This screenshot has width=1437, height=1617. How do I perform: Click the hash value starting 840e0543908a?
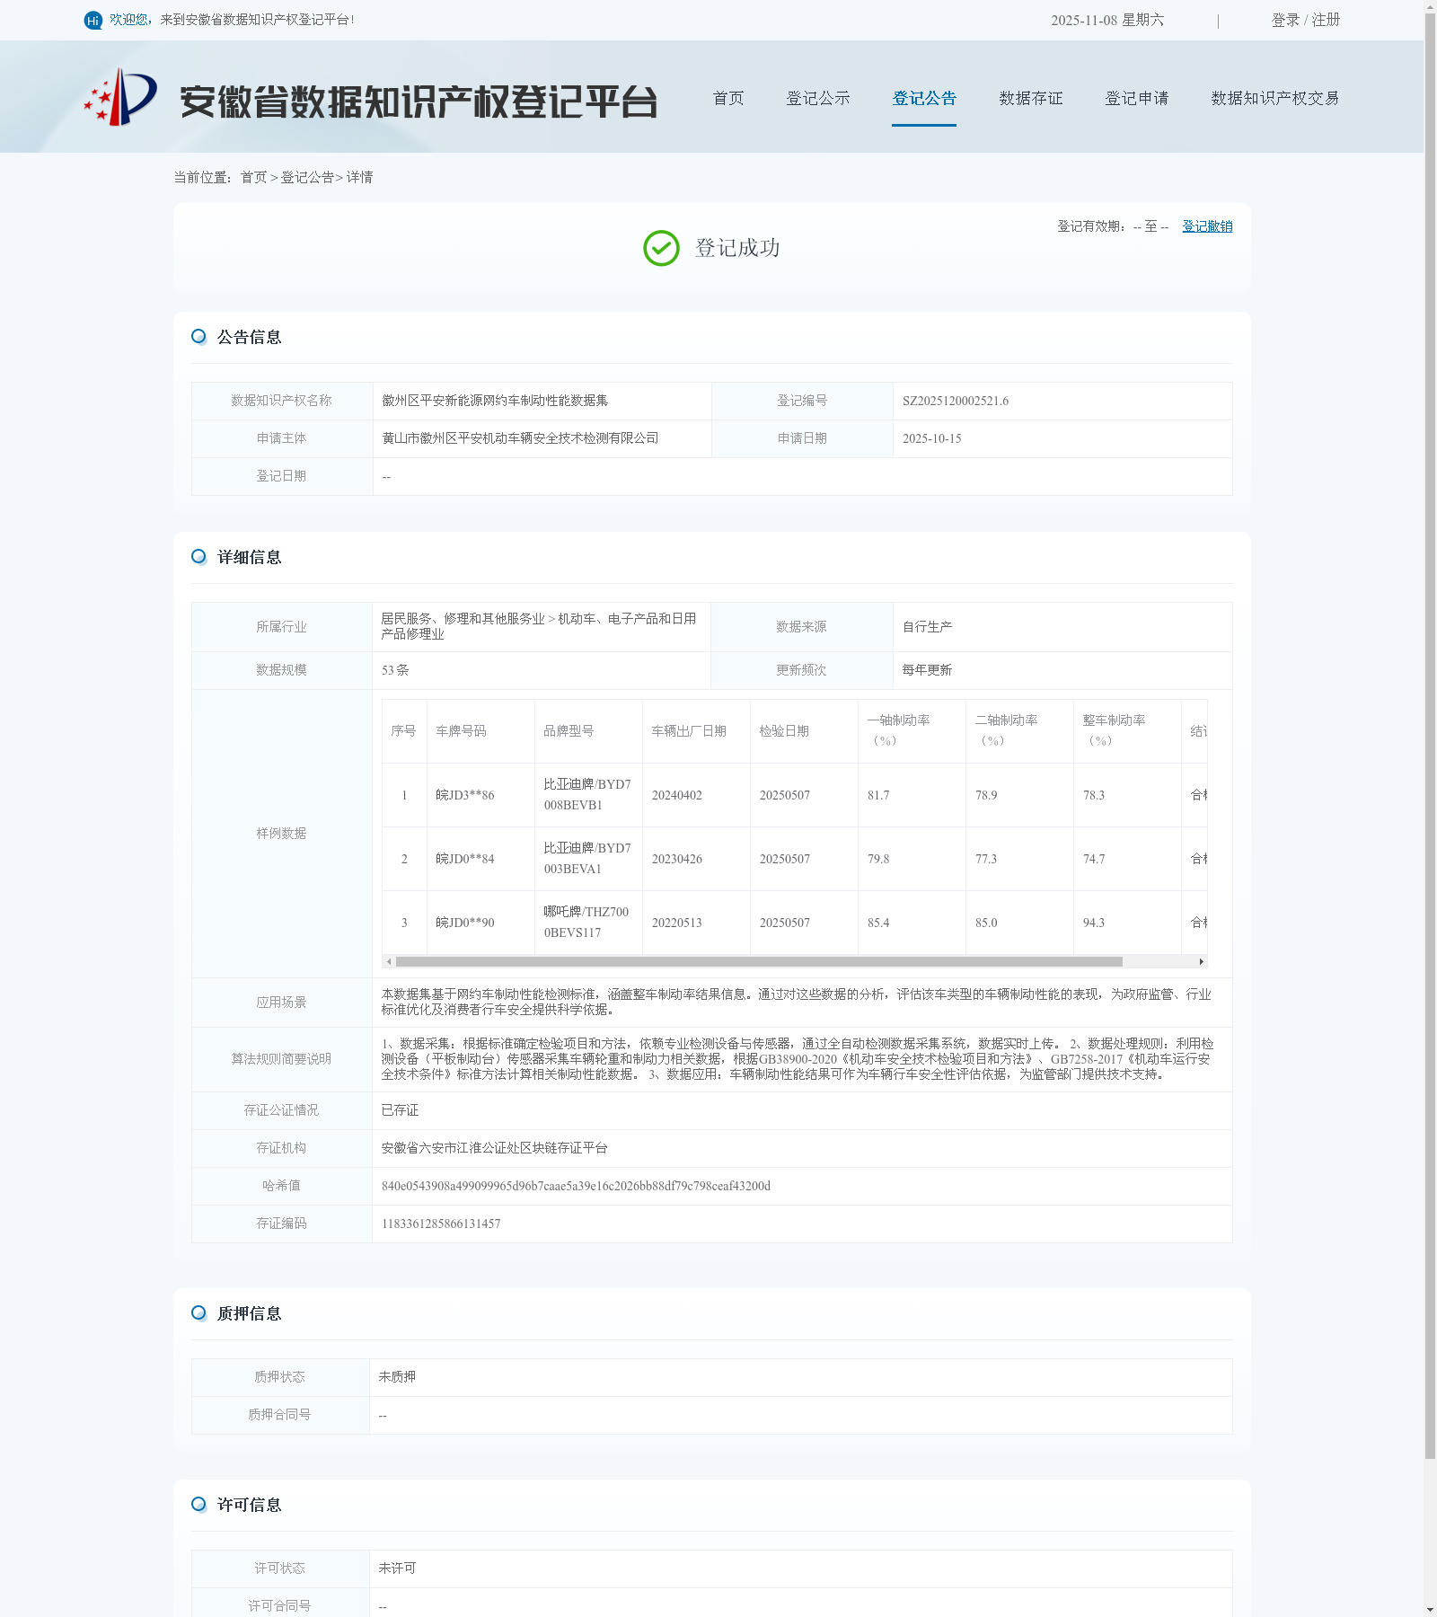(x=576, y=1187)
